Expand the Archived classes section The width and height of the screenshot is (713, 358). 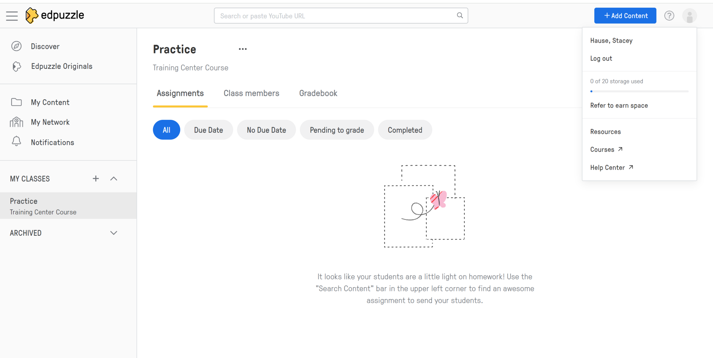coord(113,233)
